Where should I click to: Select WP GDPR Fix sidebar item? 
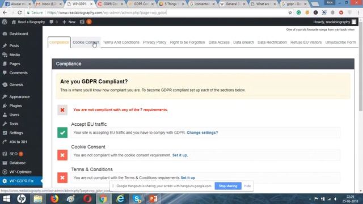[x=21, y=181]
